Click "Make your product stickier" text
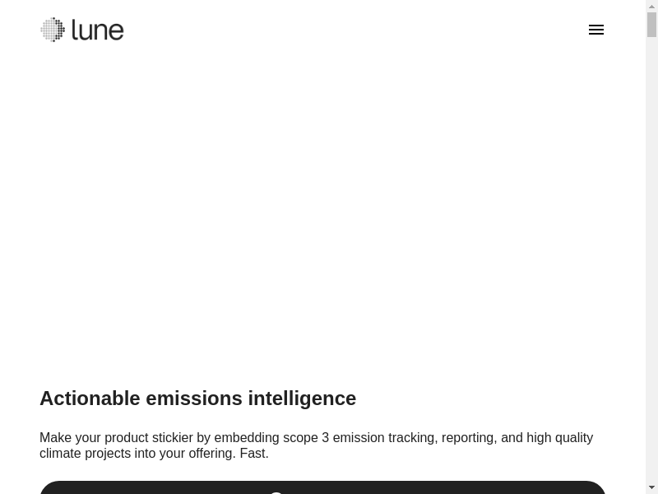 tap(116, 438)
